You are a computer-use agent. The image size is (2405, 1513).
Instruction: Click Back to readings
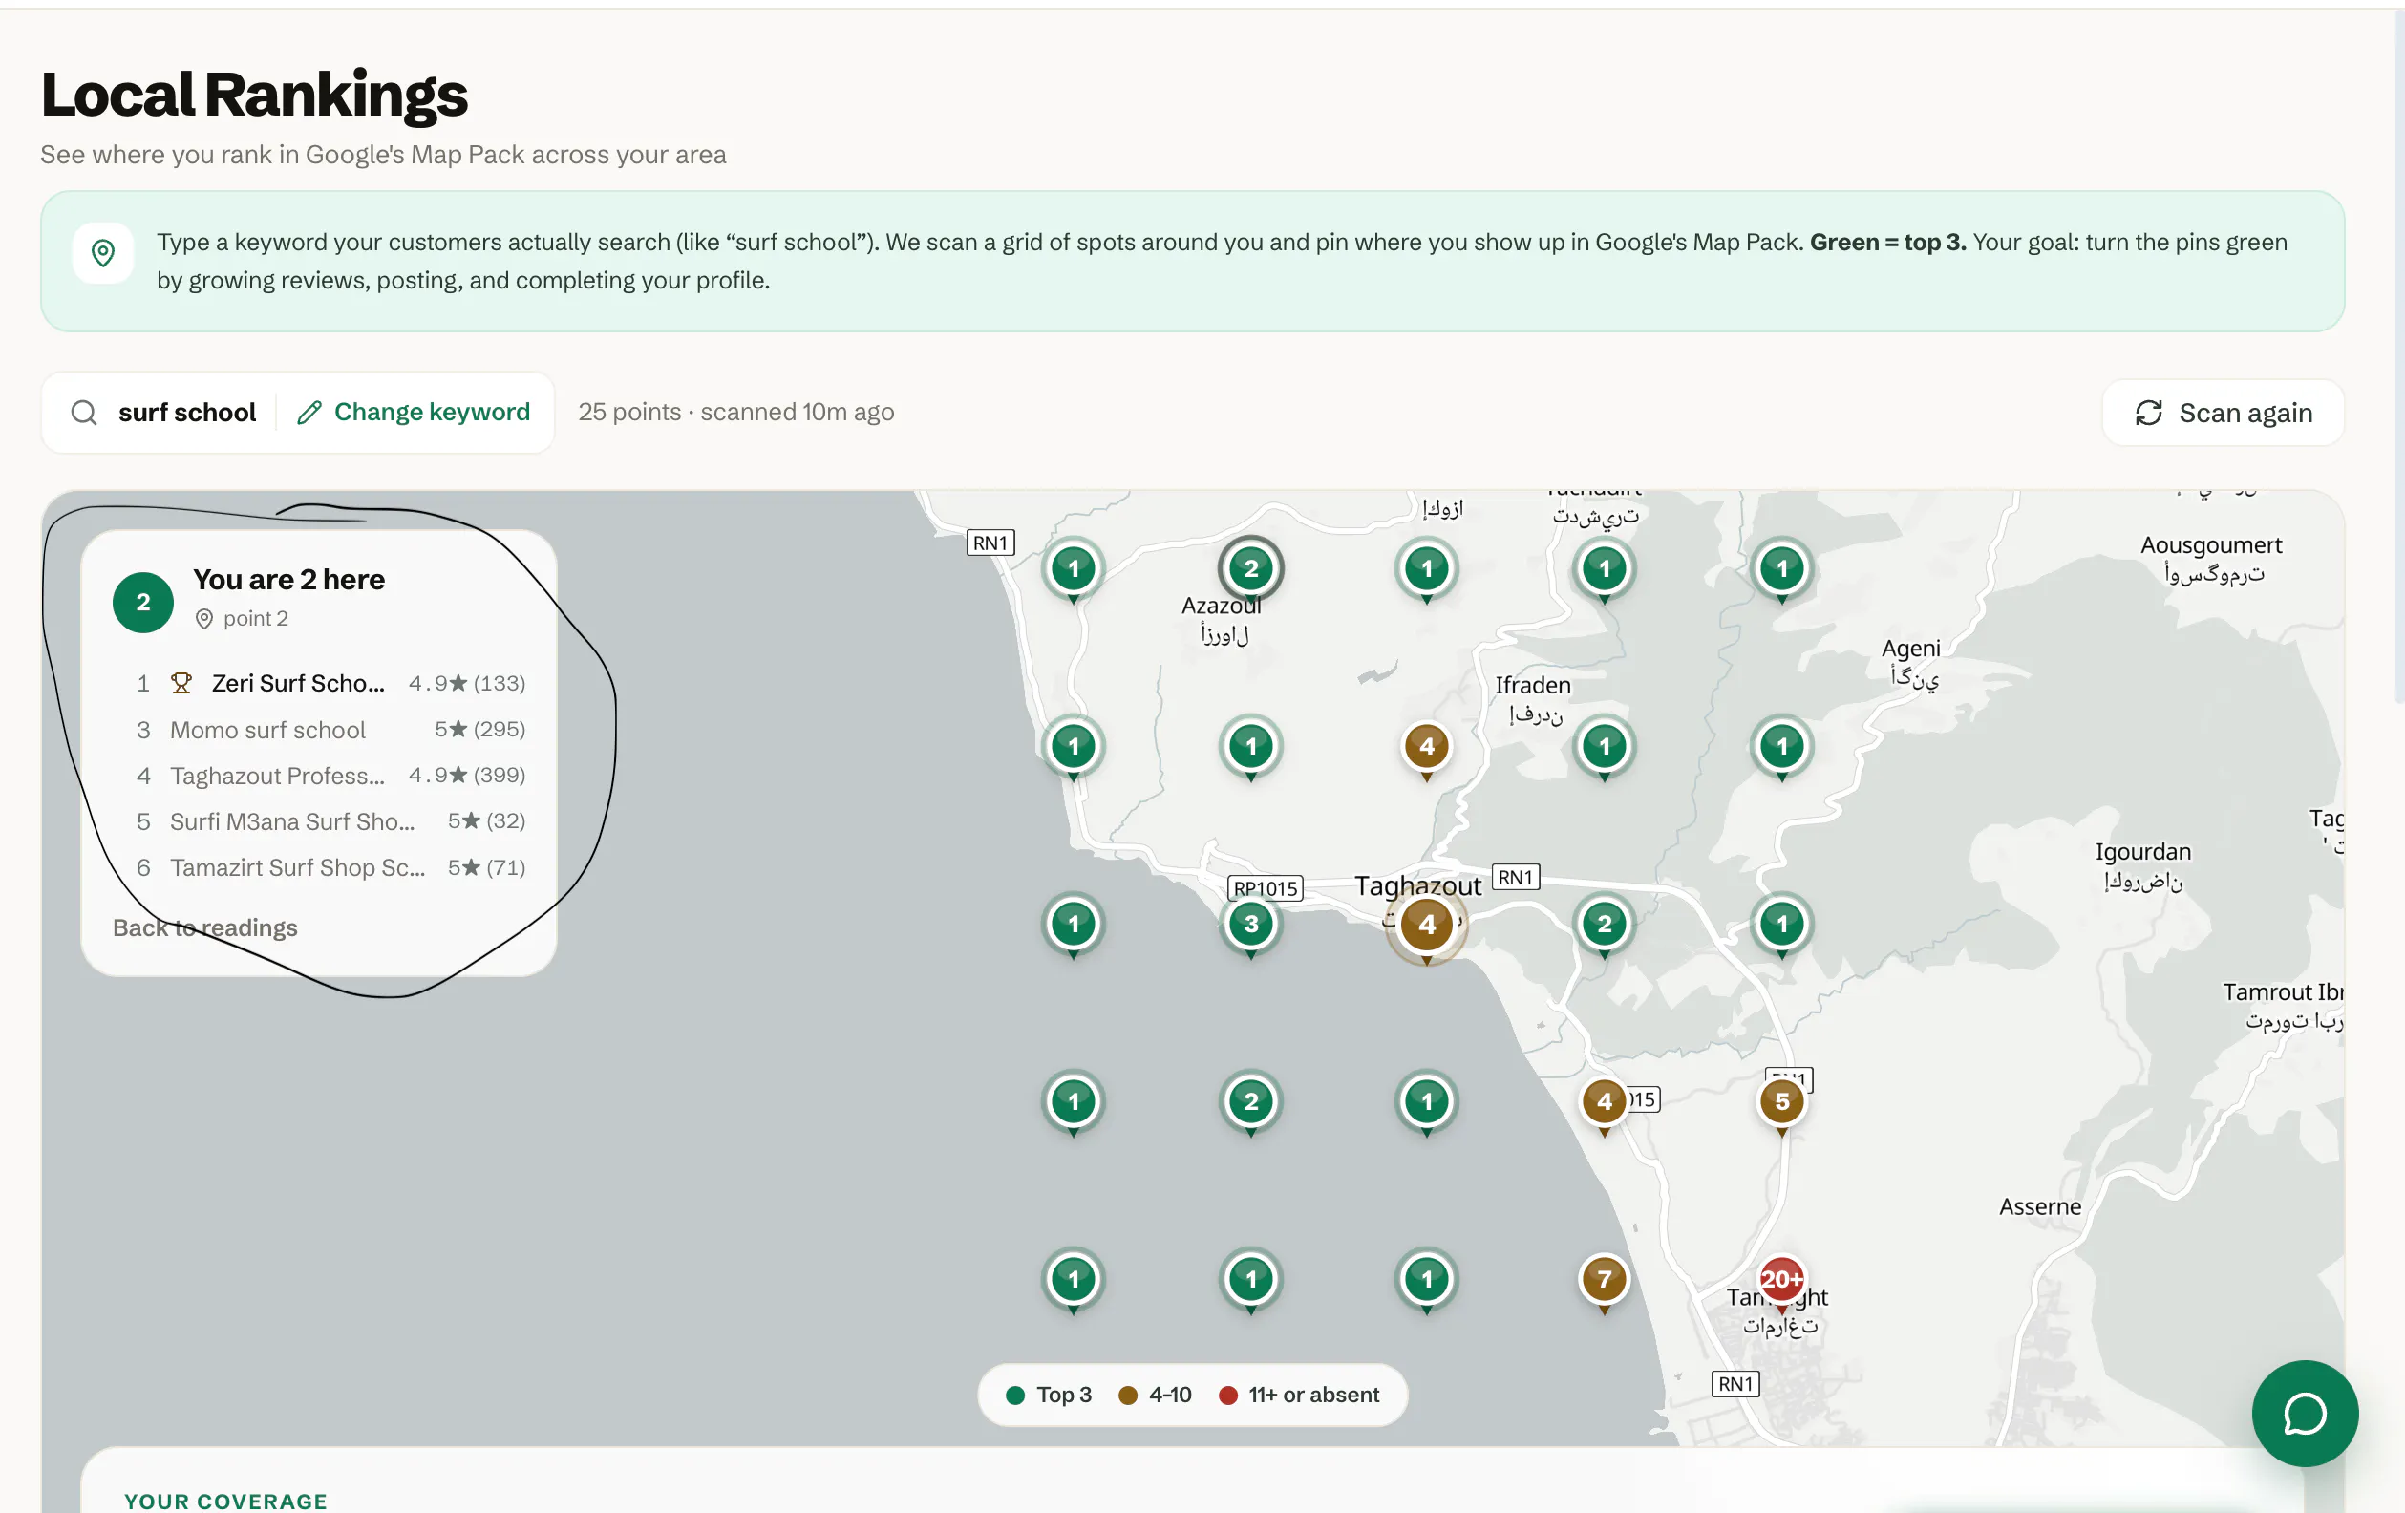[x=204, y=927]
